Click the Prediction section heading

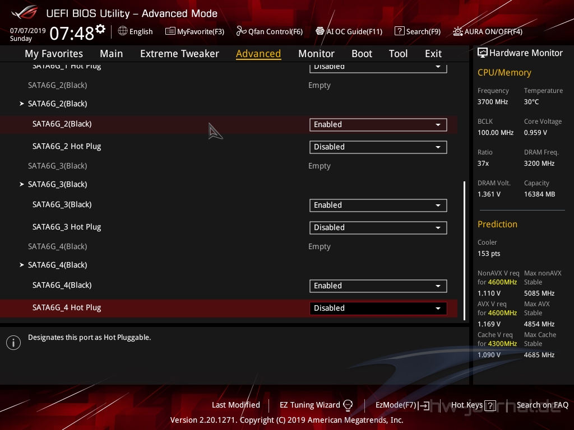[x=497, y=224]
